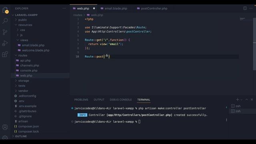Screen dimensions: 256x144
Task: Click the app/Http/Controllers/postController.php path in terminal
Action: coord(139,115)
